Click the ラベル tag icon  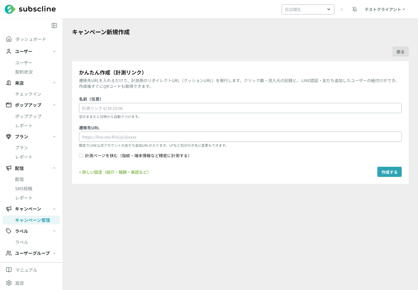point(9,231)
